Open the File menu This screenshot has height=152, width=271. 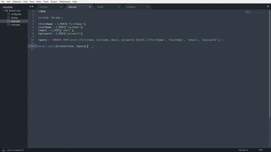click(3, 2)
